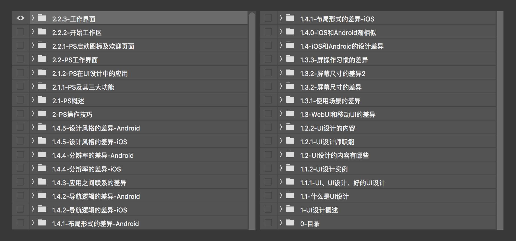Image resolution: width=516 pixels, height=241 pixels.
Task: Expand the 2.2.3-工作界面 group
Action: (x=33, y=18)
